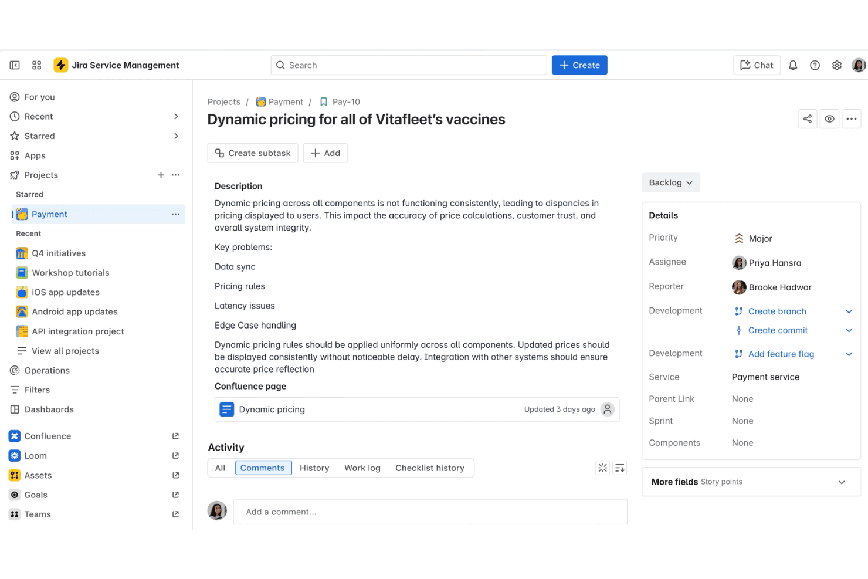Open Projects section more options
The image size is (868, 579).
pos(175,175)
